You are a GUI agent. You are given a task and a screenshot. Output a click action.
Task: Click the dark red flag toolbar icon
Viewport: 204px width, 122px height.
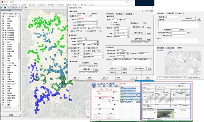(x=26, y=7)
